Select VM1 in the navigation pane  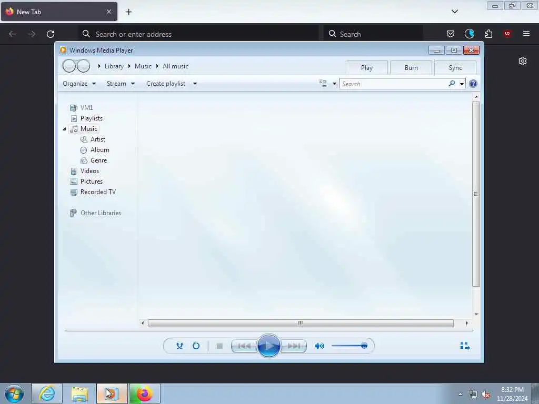point(82,107)
